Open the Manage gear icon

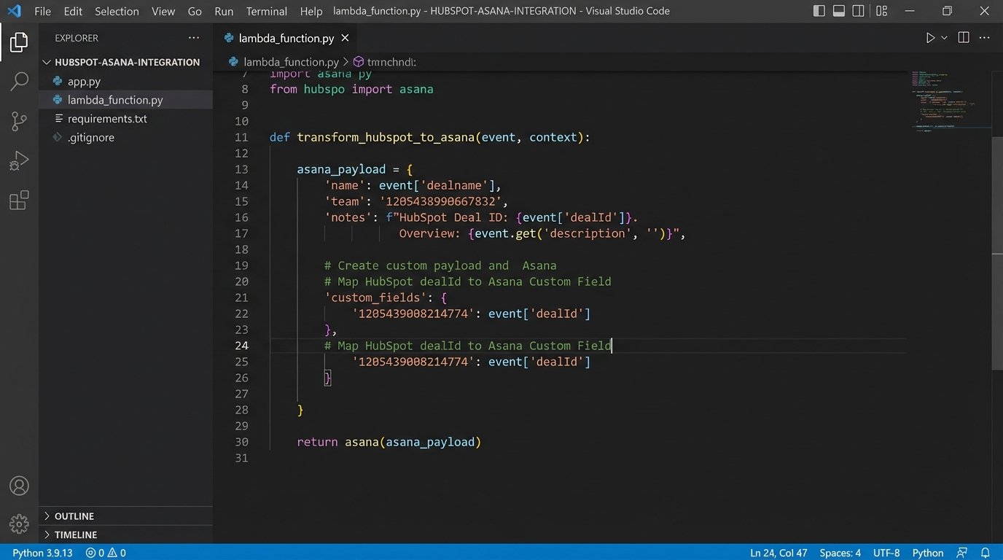pos(19,524)
